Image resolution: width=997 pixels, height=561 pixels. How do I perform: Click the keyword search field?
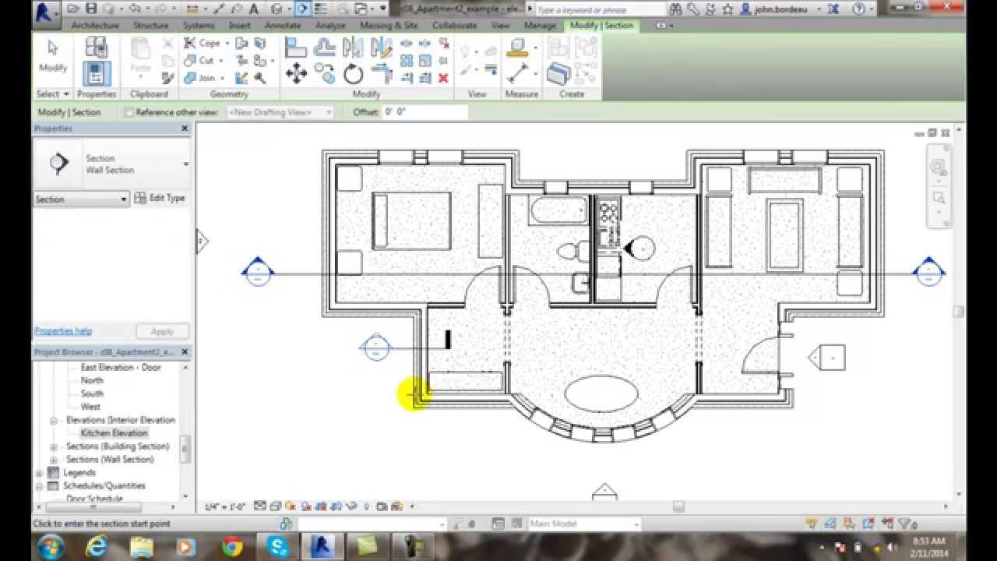click(601, 9)
